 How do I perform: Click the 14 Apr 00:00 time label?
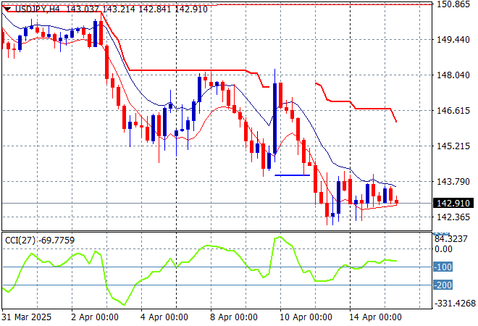tap(375, 317)
